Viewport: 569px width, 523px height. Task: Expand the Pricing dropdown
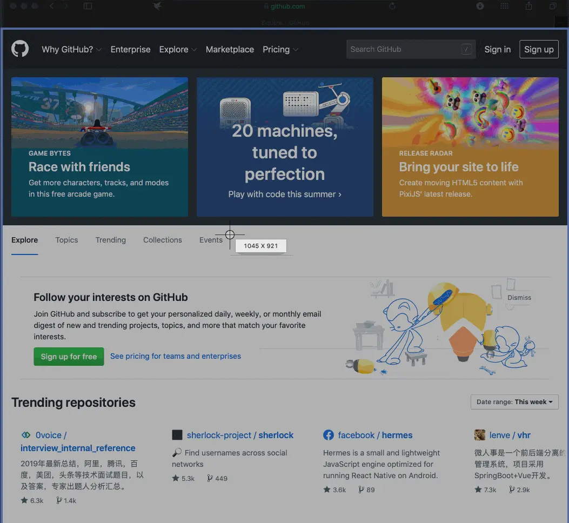[280, 49]
